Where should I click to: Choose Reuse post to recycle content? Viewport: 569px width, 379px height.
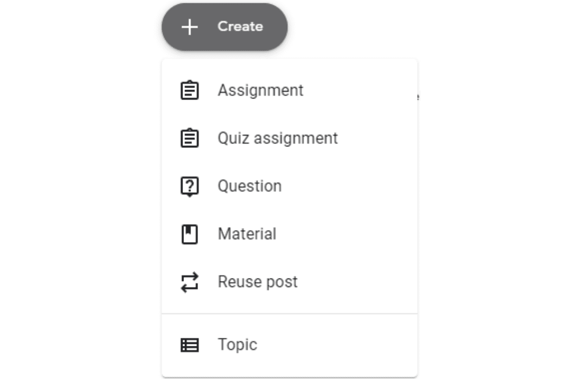[x=257, y=281]
